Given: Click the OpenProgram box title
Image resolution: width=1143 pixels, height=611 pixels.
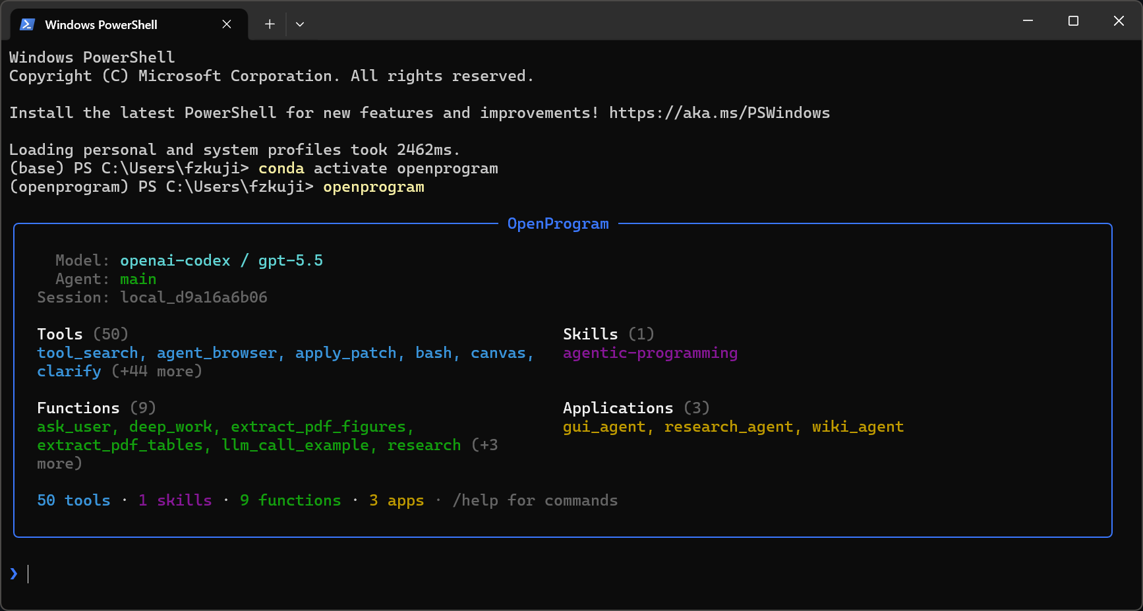Looking at the screenshot, I should [x=558, y=223].
